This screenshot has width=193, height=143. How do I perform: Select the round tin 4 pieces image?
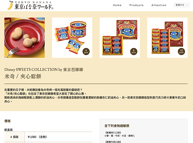pyautogui.click(x=72, y=38)
